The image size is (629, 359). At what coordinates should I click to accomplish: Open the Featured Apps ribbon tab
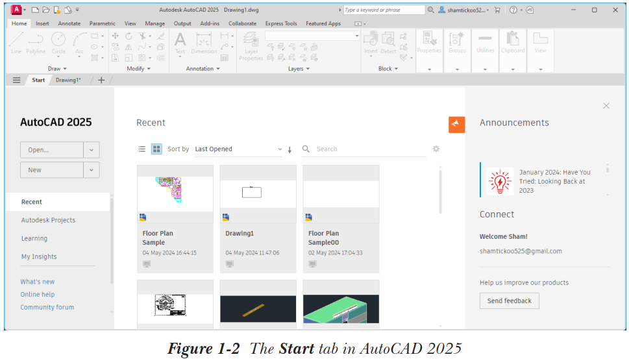[323, 23]
